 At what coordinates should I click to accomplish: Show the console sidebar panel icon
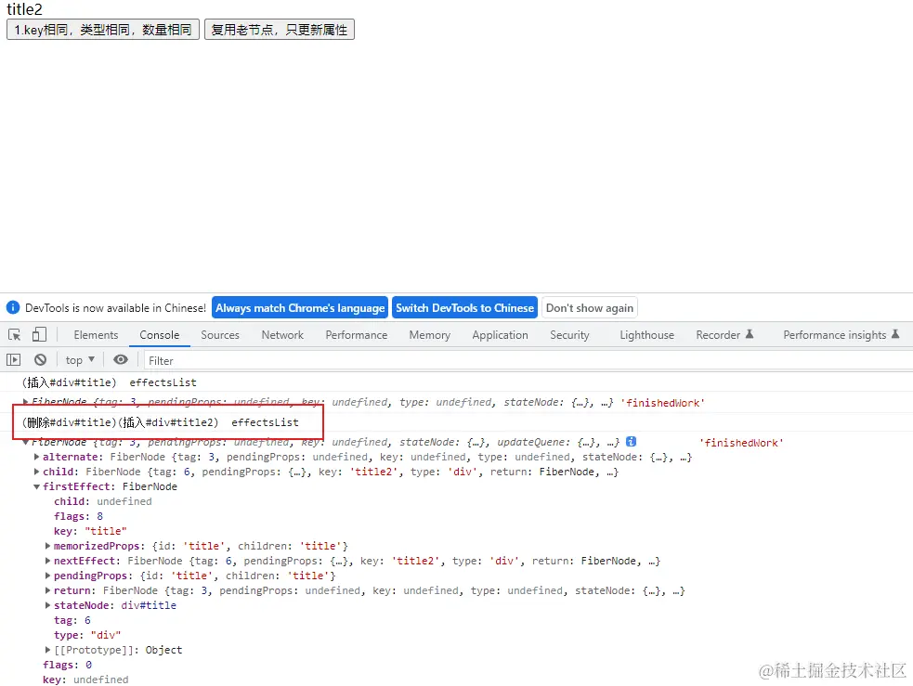point(13,360)
